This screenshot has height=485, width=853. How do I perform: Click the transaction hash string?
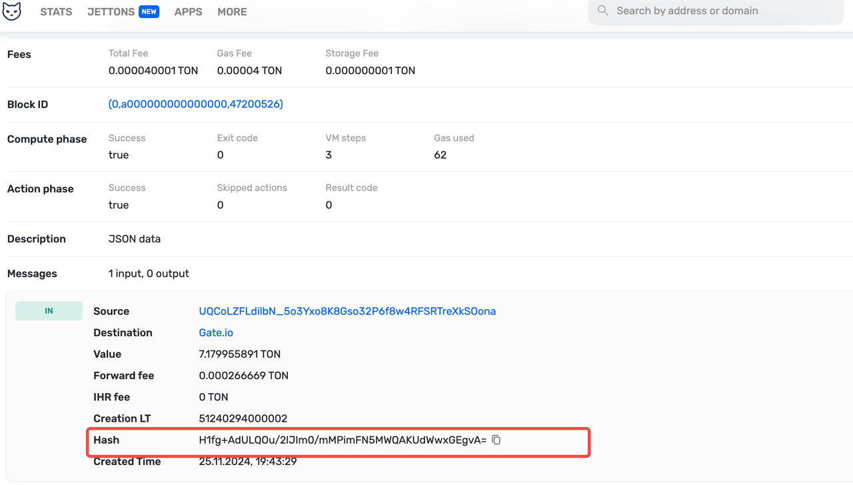(343, 440)
